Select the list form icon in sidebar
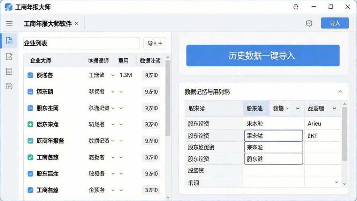This screenshot has width=357, height=201. pyautogui.click(x=9, y=71)
